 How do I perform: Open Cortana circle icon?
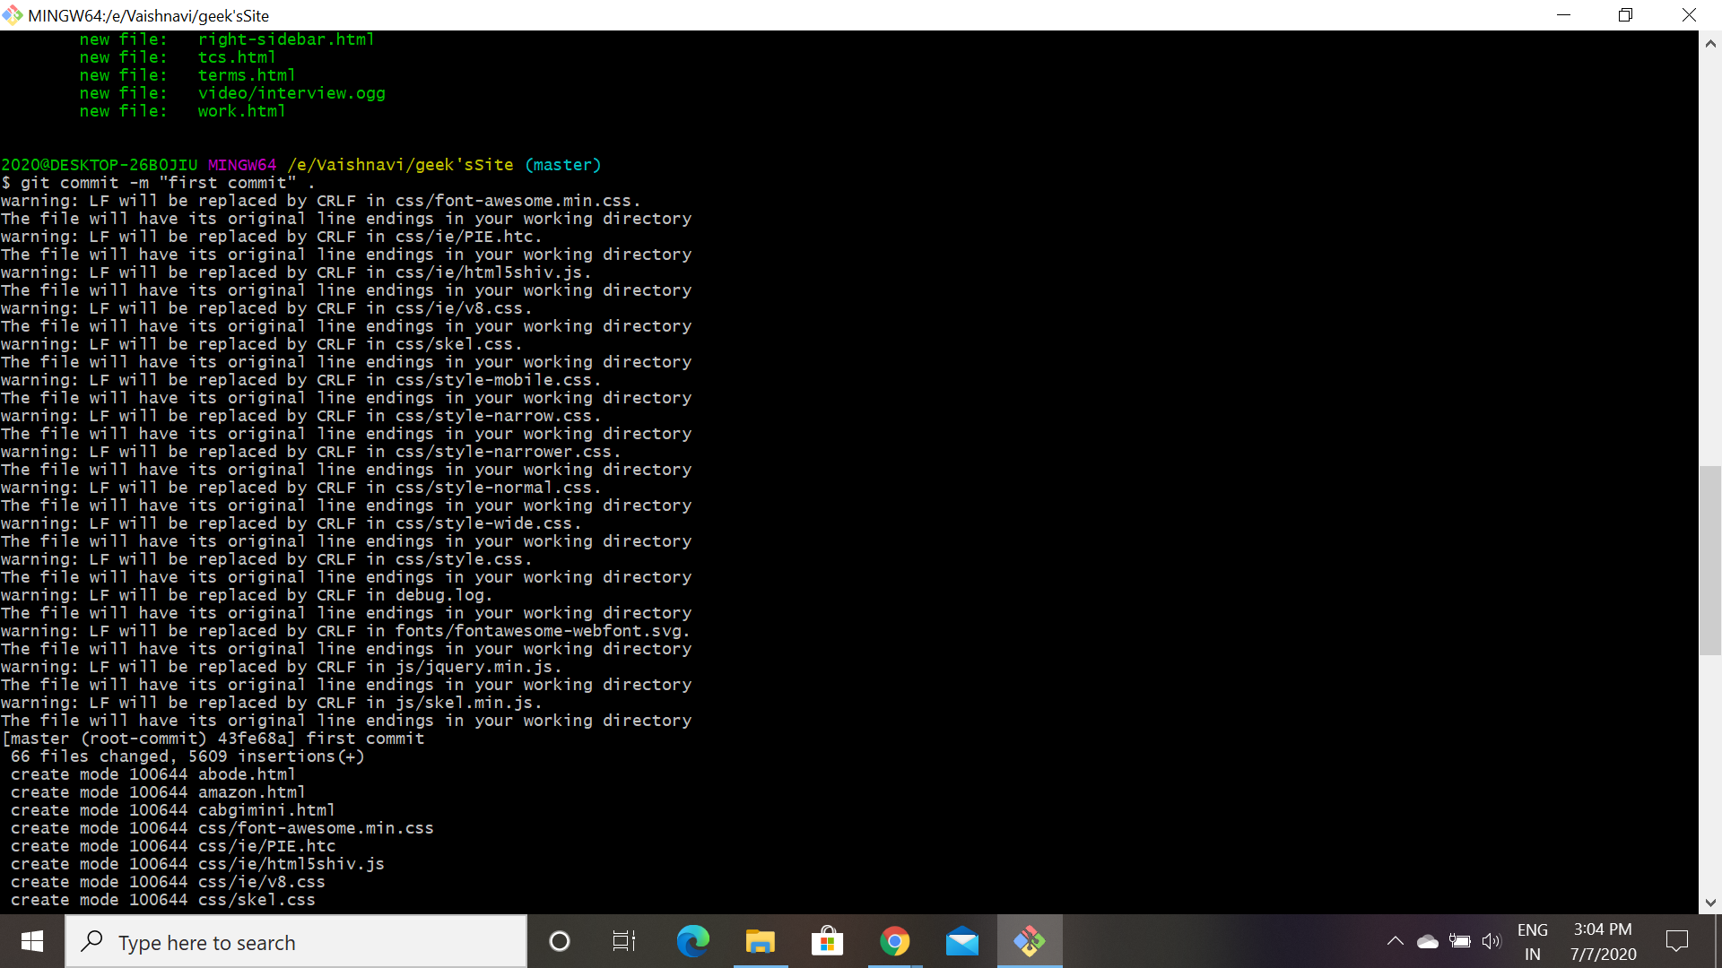point(559,941)
